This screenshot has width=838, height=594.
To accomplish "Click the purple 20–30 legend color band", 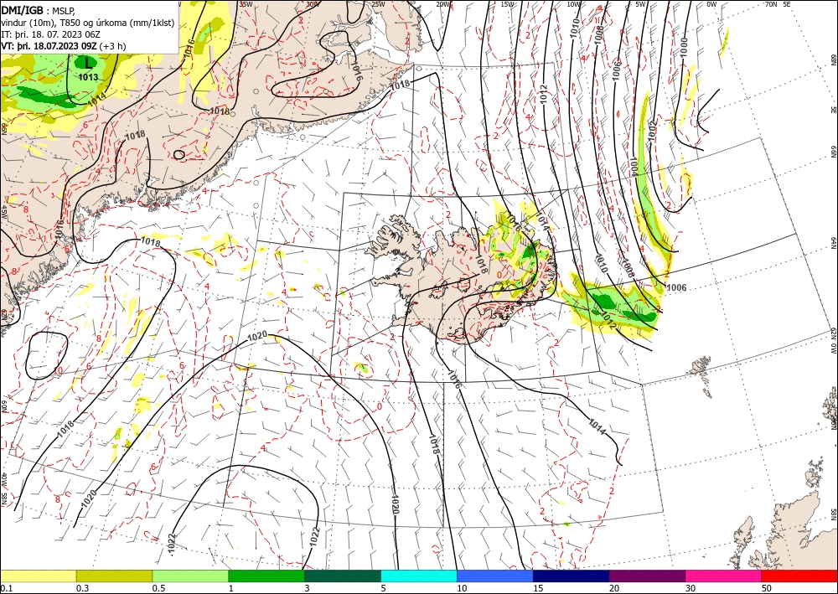I will coord(647,576).
